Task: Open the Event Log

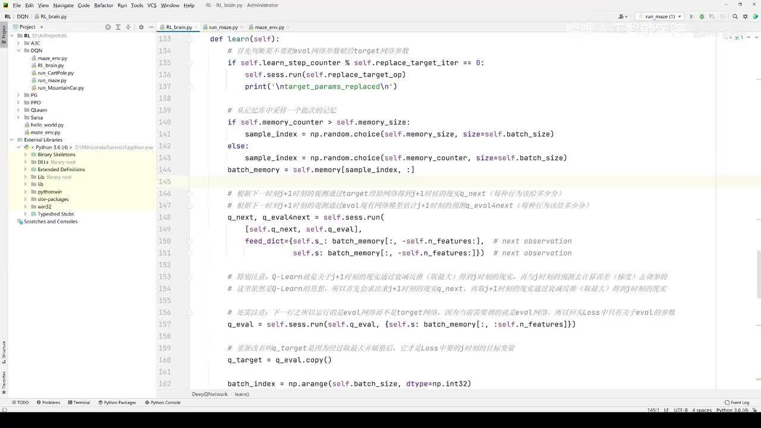Action: [x=737, y=402]
